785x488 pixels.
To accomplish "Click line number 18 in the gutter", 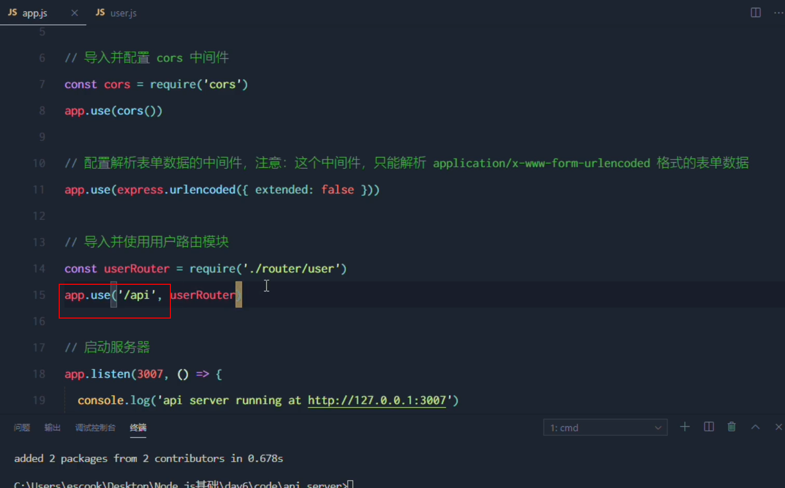I will [39, 374].
